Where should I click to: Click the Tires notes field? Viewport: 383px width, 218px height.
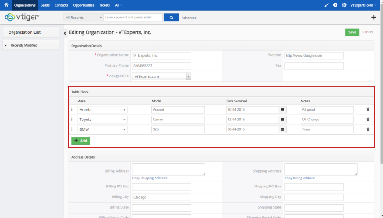327,129
